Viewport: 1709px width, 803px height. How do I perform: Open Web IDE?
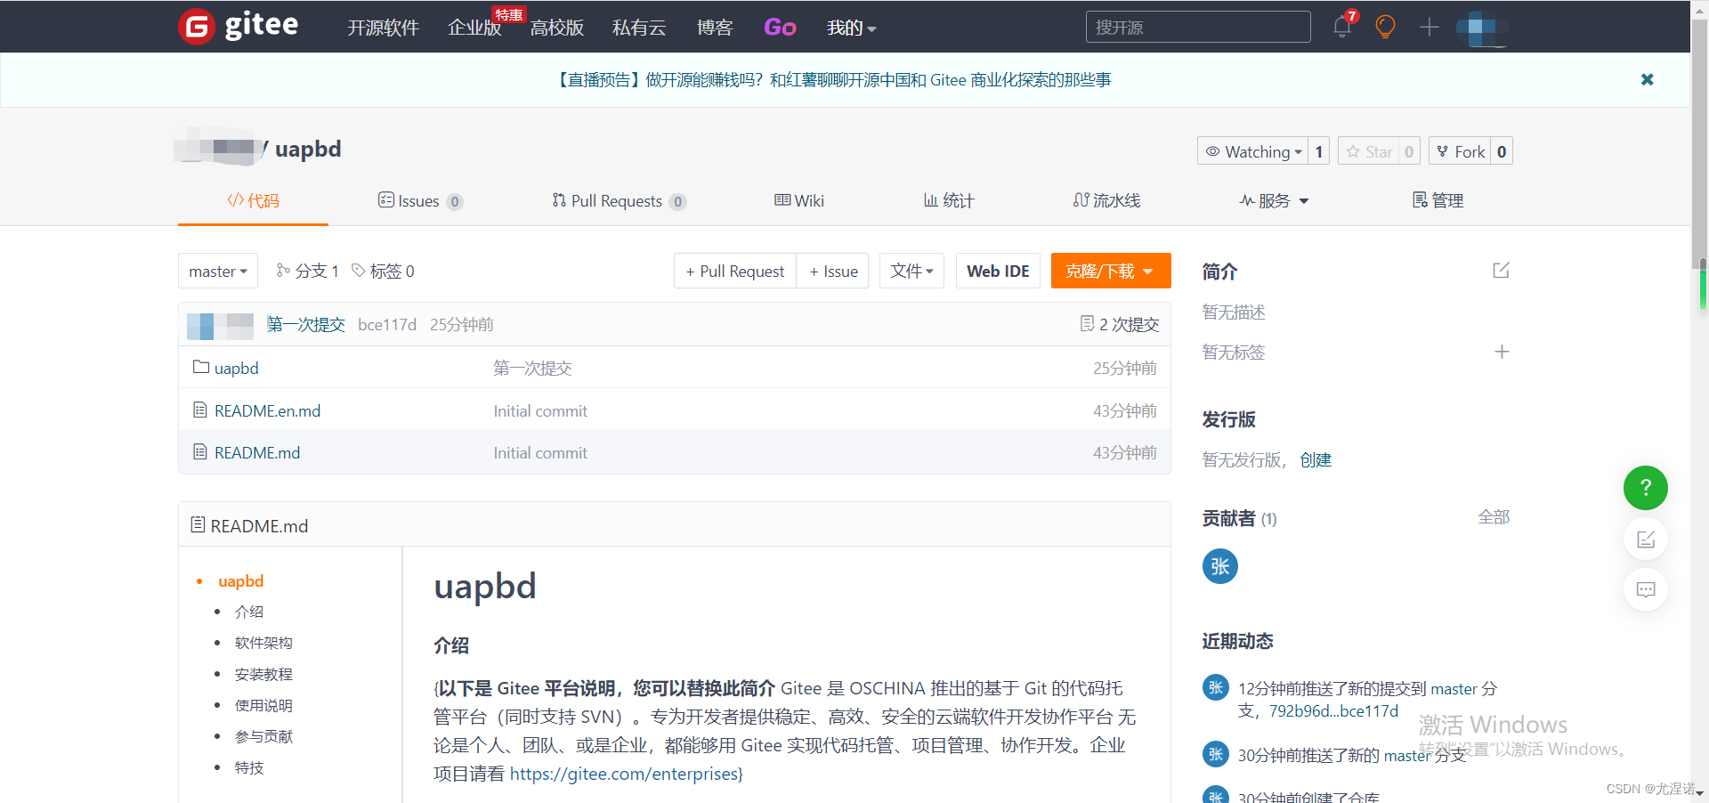(x=998, y=271)
